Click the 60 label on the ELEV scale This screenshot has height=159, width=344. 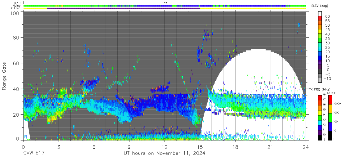tap(327, 16)
